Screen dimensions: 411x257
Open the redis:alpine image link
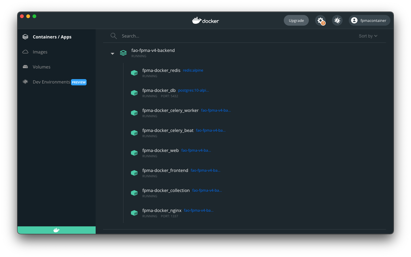pos(193,70)
